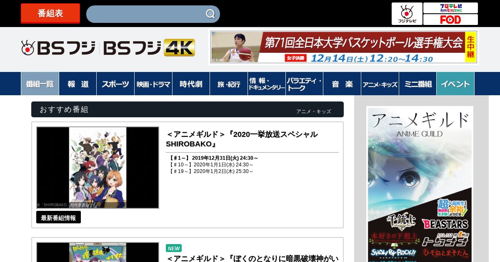
Task: Open the スポーツ category
Action: tap(115, 84)
